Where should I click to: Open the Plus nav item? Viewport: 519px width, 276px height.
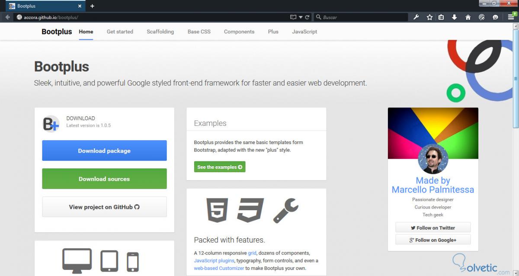pyautogui.click(x=273, y=32)
